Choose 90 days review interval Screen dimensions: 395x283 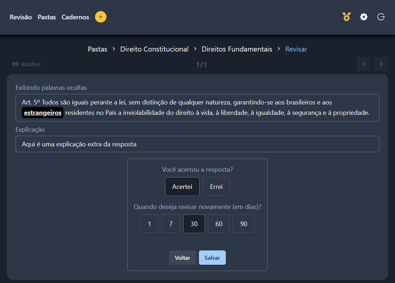[x=244, y=224]
